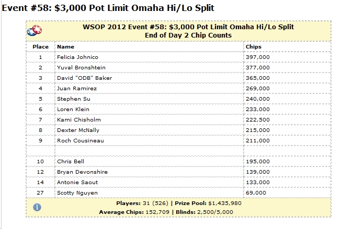Click the Name column header
This screenshot has height=229, width=343.
pos(66,47)
